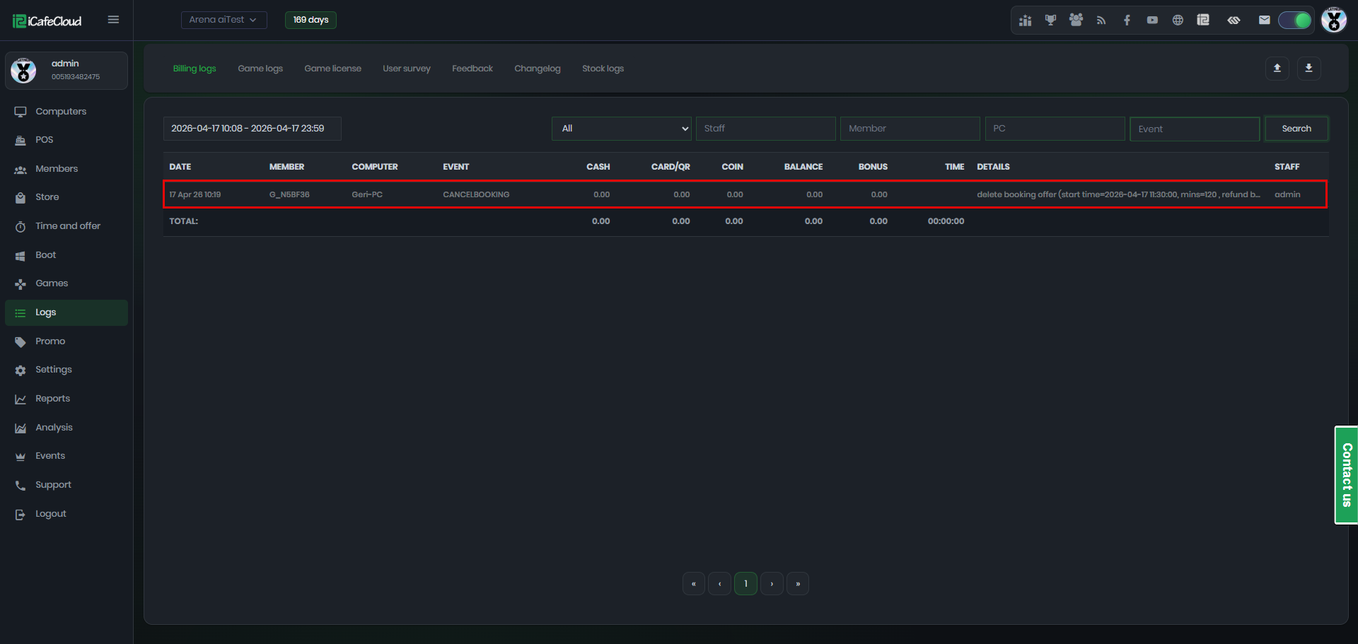Click the CANCELBOOKING event cell
This screenshot has width=1358, height=644.
[476, 194]
